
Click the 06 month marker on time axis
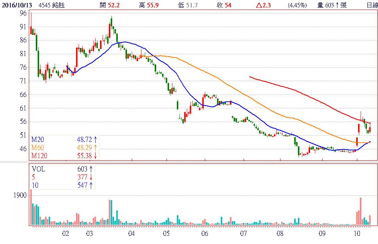tap(205, 234)
